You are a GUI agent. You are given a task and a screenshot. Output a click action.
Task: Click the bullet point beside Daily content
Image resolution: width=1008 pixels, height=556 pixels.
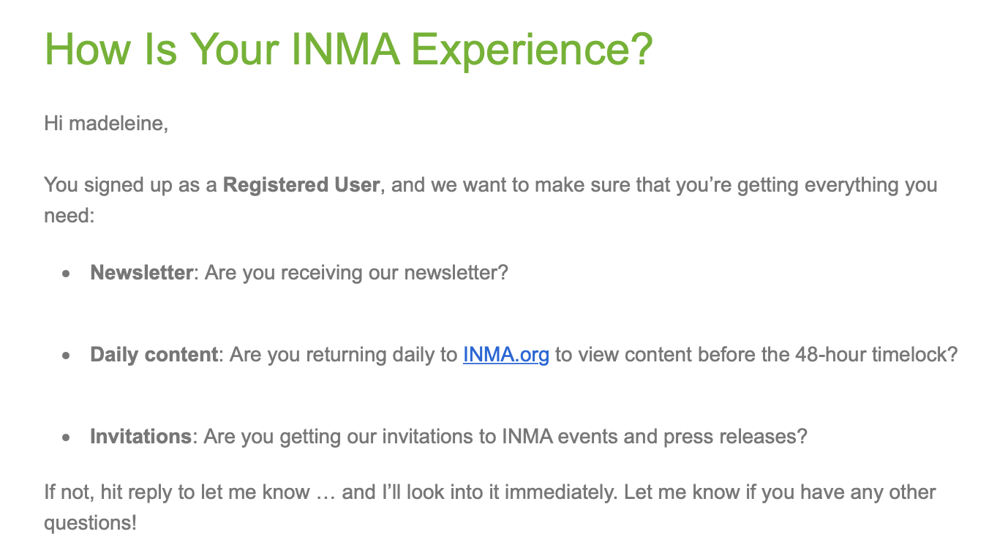[x=67, y=356]
